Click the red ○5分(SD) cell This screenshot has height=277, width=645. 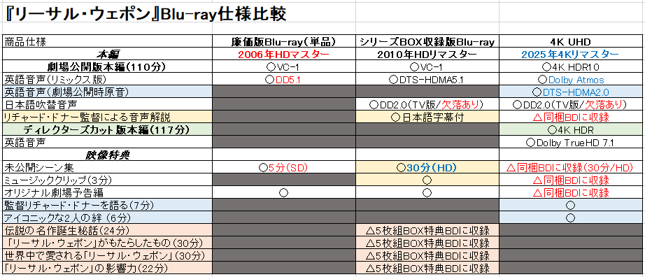click(x=283, y=167)
